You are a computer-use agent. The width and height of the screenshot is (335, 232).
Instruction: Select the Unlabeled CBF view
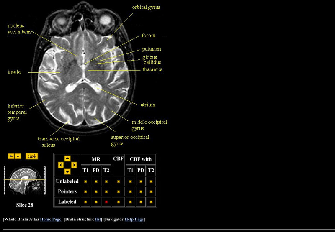[x=119, y=181]
